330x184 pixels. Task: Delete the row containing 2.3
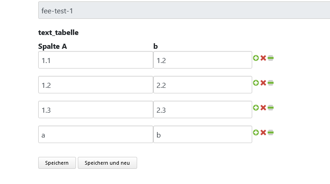click(263, 108)
